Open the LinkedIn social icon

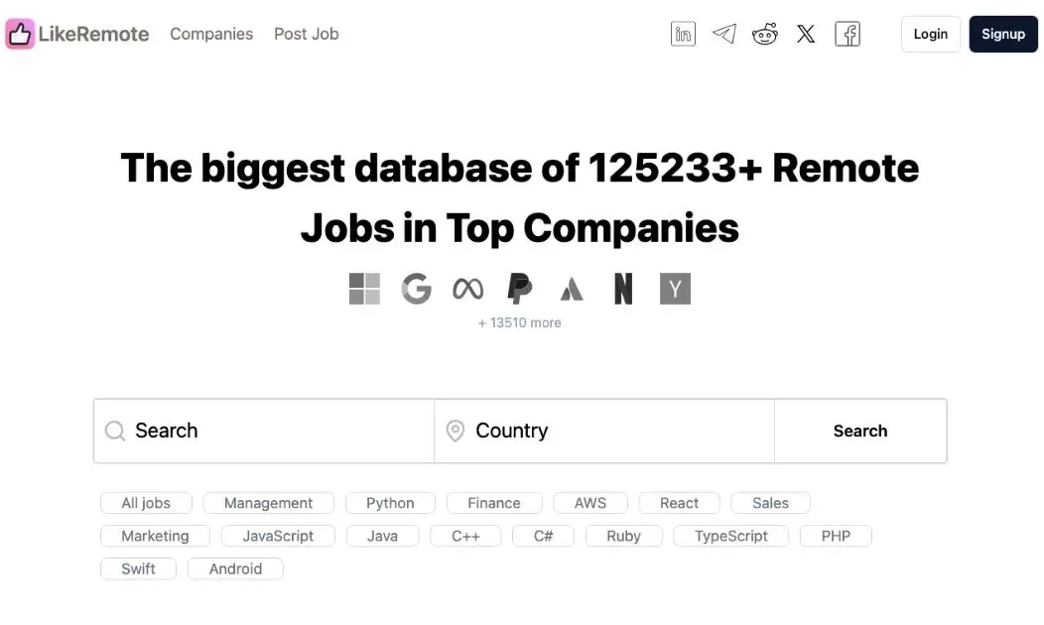(x=683, y=33)
